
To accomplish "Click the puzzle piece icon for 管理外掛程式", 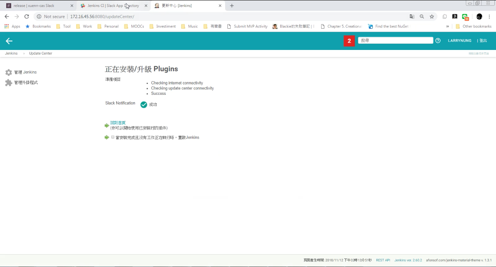I will click(9, 83).
